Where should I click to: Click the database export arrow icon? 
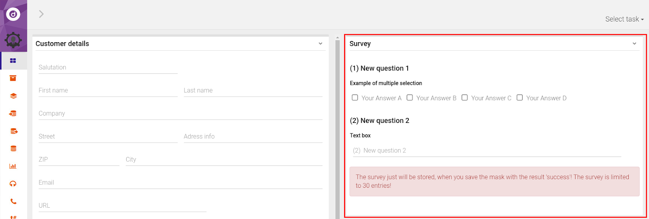click(x=13, y=131)
